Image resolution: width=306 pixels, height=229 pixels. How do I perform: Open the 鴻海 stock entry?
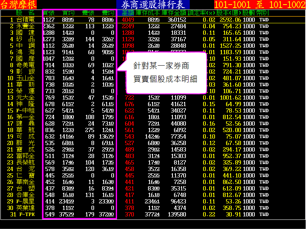click(x=26, y=52)
